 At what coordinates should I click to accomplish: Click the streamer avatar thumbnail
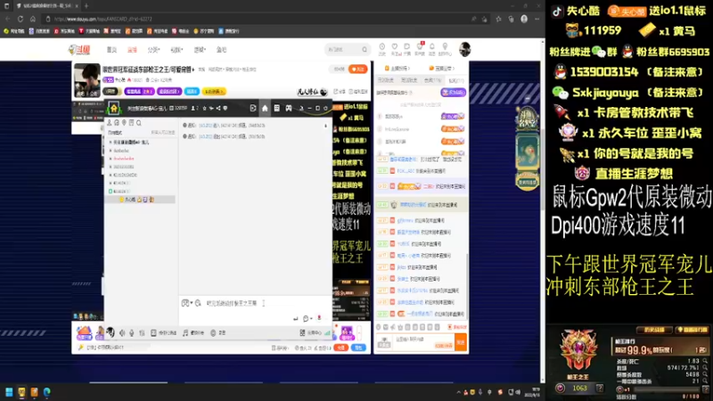coord(86,80)
